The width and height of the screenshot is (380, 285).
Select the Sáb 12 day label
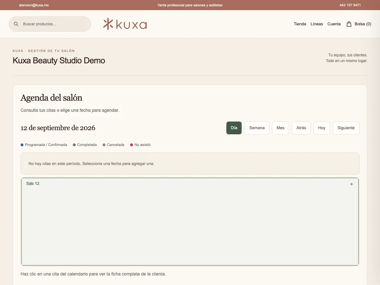pos(33,184)
